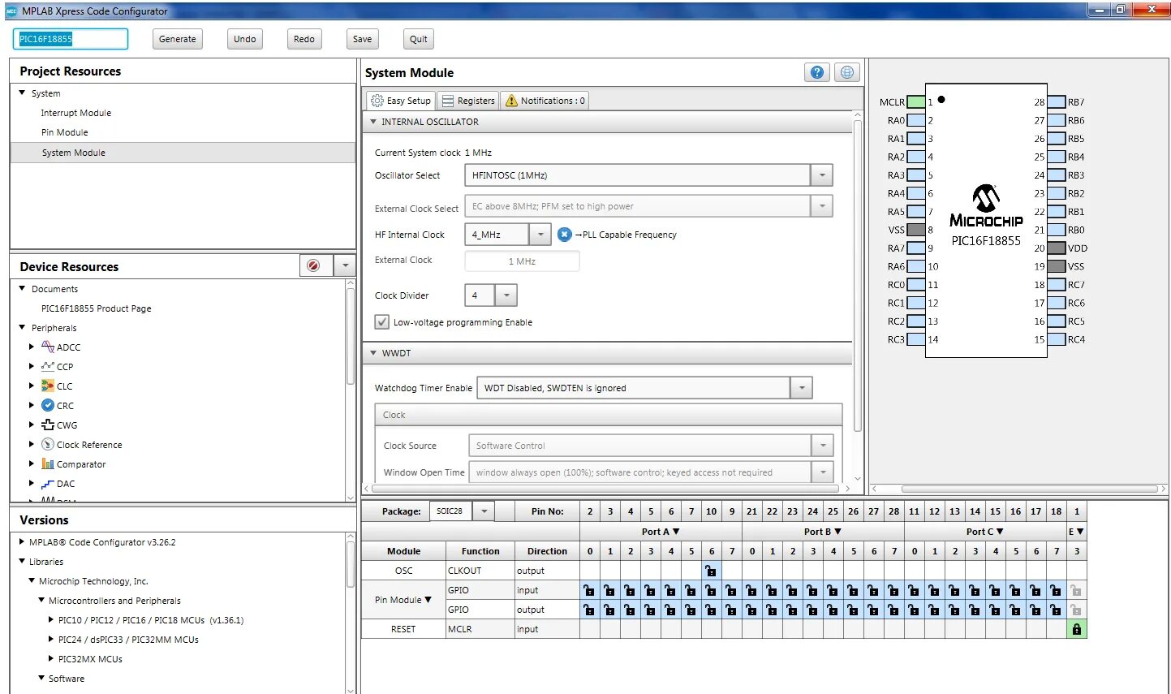This screenshot has width=1171, height=694.
Task: Click the DAC peripheral icon
Action: [48, 483]
